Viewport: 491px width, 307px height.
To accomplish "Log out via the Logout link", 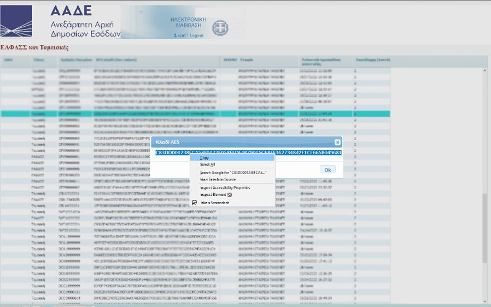I will (x=196, y=35).
